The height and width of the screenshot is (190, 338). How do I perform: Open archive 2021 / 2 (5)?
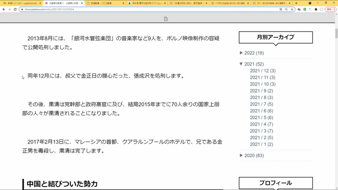tap(262, 138)
